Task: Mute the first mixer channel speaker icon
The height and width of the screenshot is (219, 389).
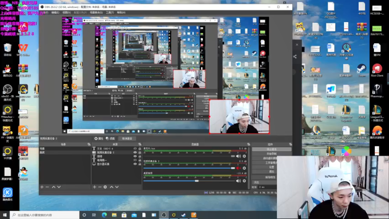Action: pos(238,156)
